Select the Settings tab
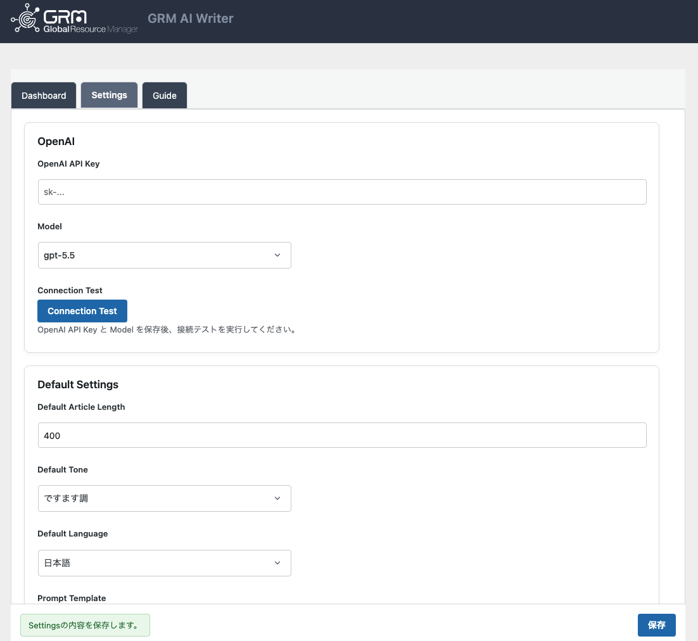The image size is (698, 641). (x=109, y=95)
